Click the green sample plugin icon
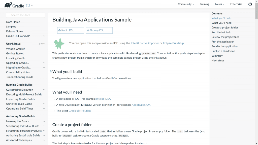The image size is (258, 145). click(x=59, y=43)
